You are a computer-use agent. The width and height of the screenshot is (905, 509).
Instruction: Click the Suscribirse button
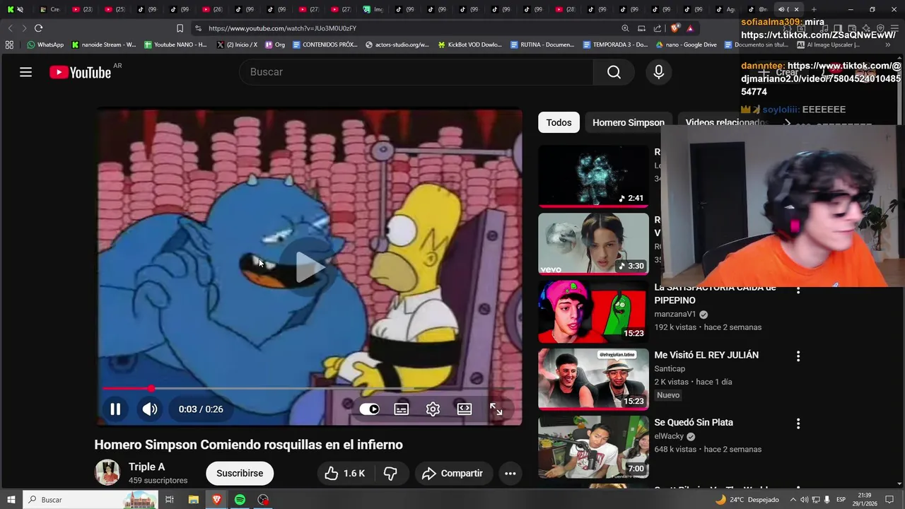point(240,474)
